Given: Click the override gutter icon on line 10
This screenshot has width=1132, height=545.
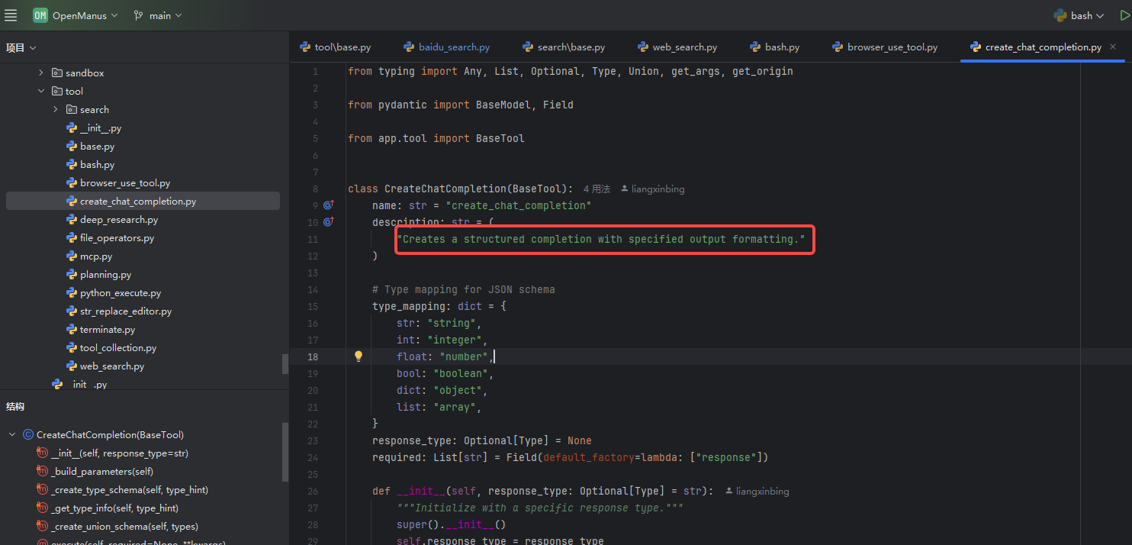Looking at the screenshot, I should tap(329, 222).
